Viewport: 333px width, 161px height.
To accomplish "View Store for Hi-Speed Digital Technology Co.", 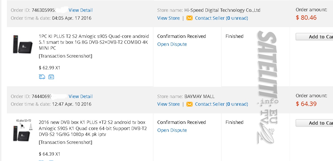I will tap(169, 18).
